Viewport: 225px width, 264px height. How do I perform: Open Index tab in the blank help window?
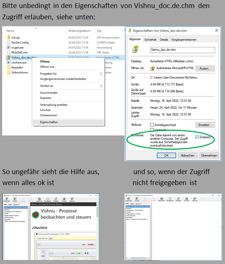[133, 204]
